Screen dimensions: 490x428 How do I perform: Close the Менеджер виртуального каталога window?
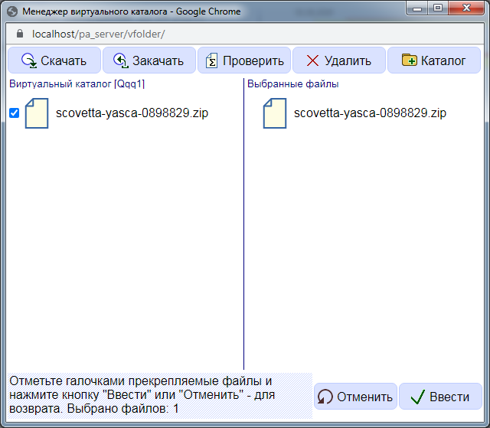466,8
